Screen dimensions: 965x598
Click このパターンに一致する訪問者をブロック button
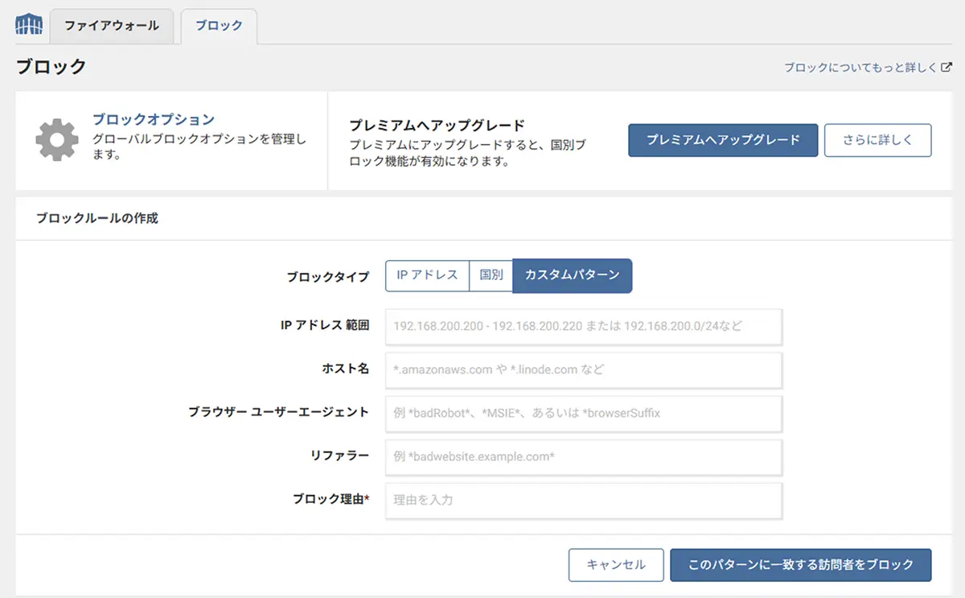pyautogui.click(x=800, y=565)
